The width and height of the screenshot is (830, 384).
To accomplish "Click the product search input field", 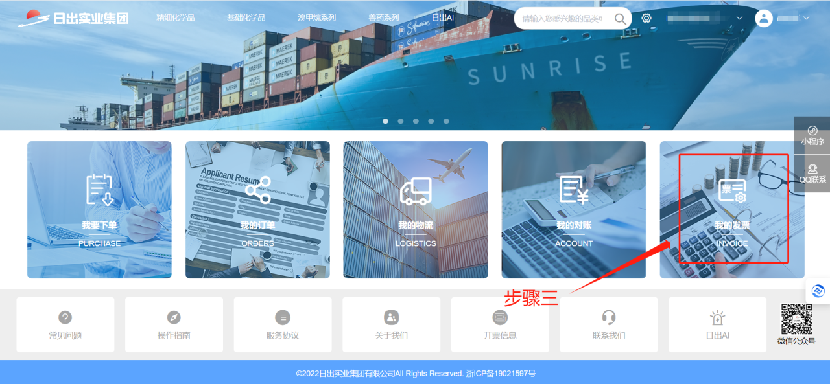I will tap(564, 18).
